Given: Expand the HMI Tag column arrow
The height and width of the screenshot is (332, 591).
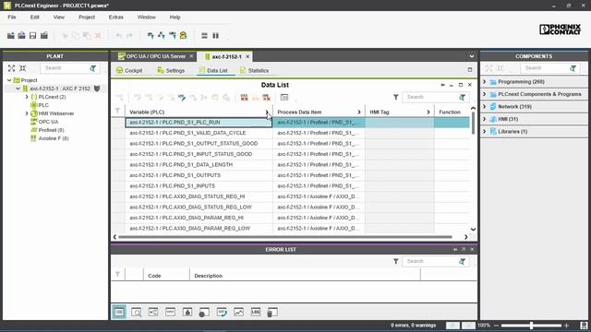Looking at the screenshot, I should click(x=428, y=113).
